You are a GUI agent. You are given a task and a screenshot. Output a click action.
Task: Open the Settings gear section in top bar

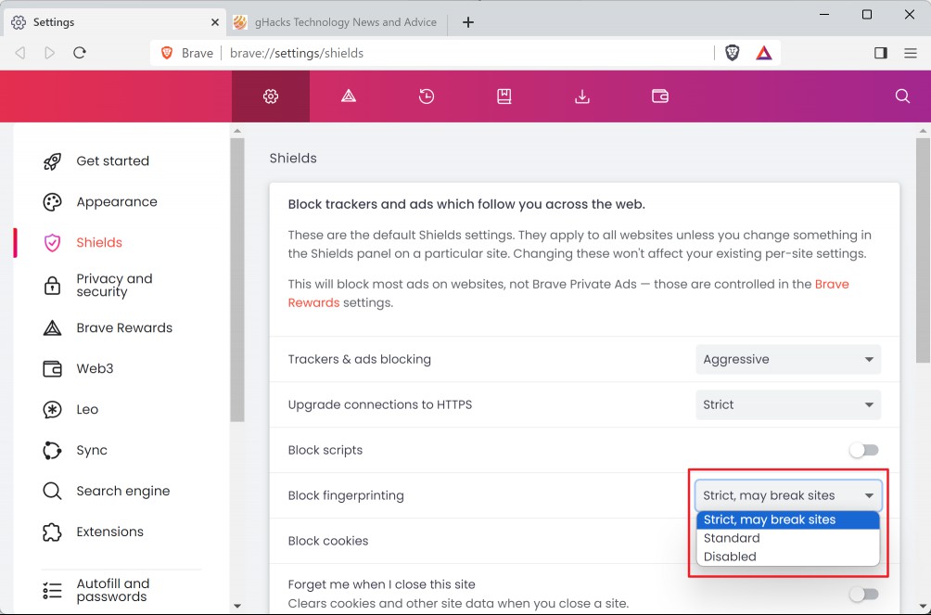coord(271,96)
